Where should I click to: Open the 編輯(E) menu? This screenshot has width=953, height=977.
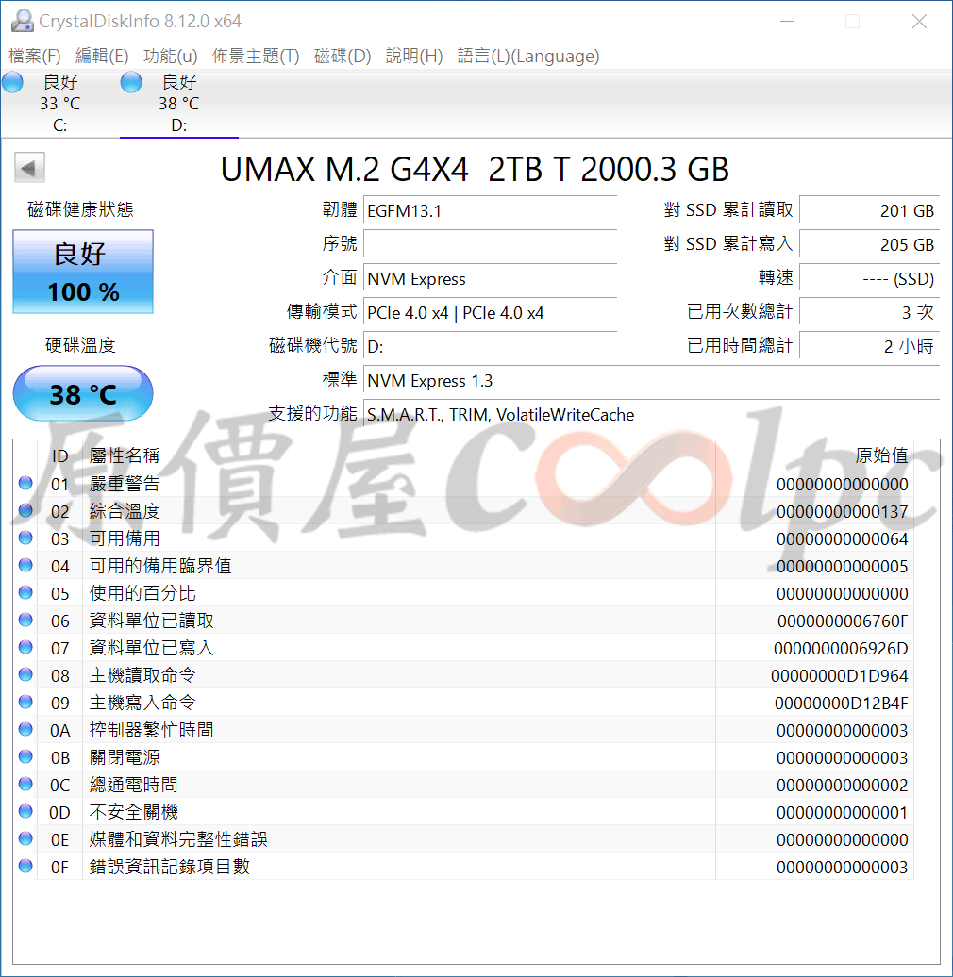pyautogui.click(x=102, y=56)
